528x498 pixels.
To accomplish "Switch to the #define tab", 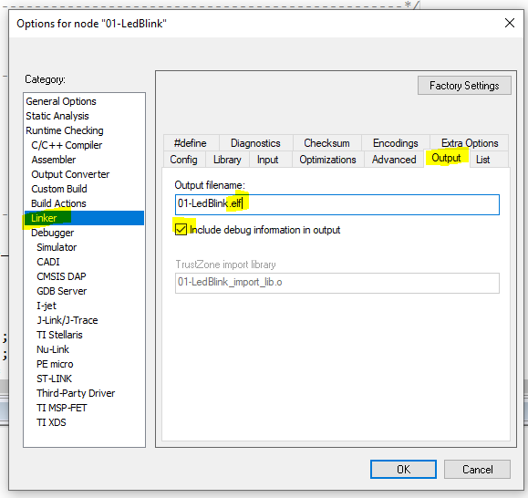I will coord(191,143).
